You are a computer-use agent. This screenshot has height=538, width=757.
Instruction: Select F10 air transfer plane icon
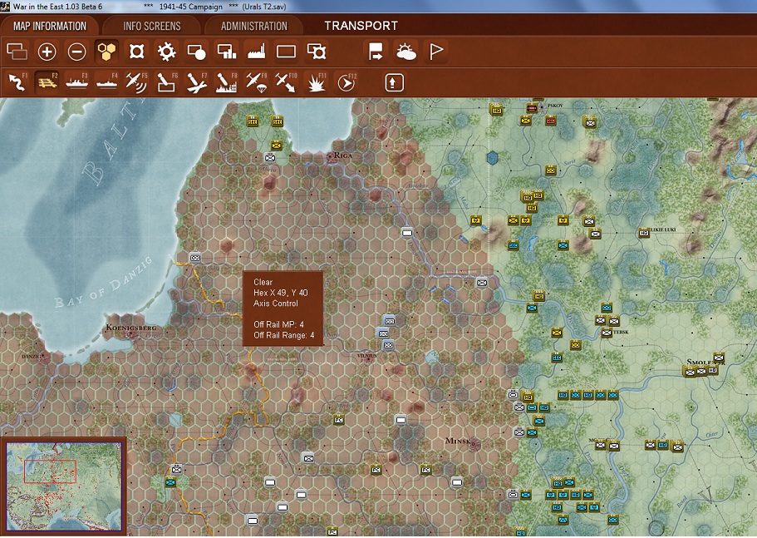(x=287, y=82)
